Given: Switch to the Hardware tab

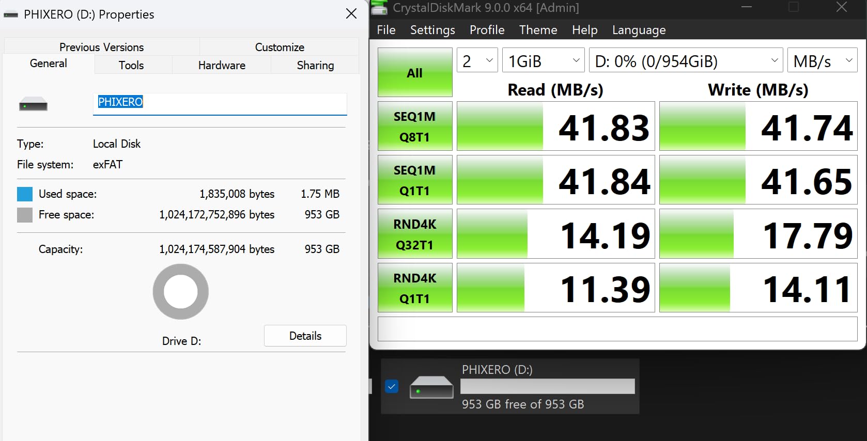Looking at the screenshot, I should [x=222, y=65].
